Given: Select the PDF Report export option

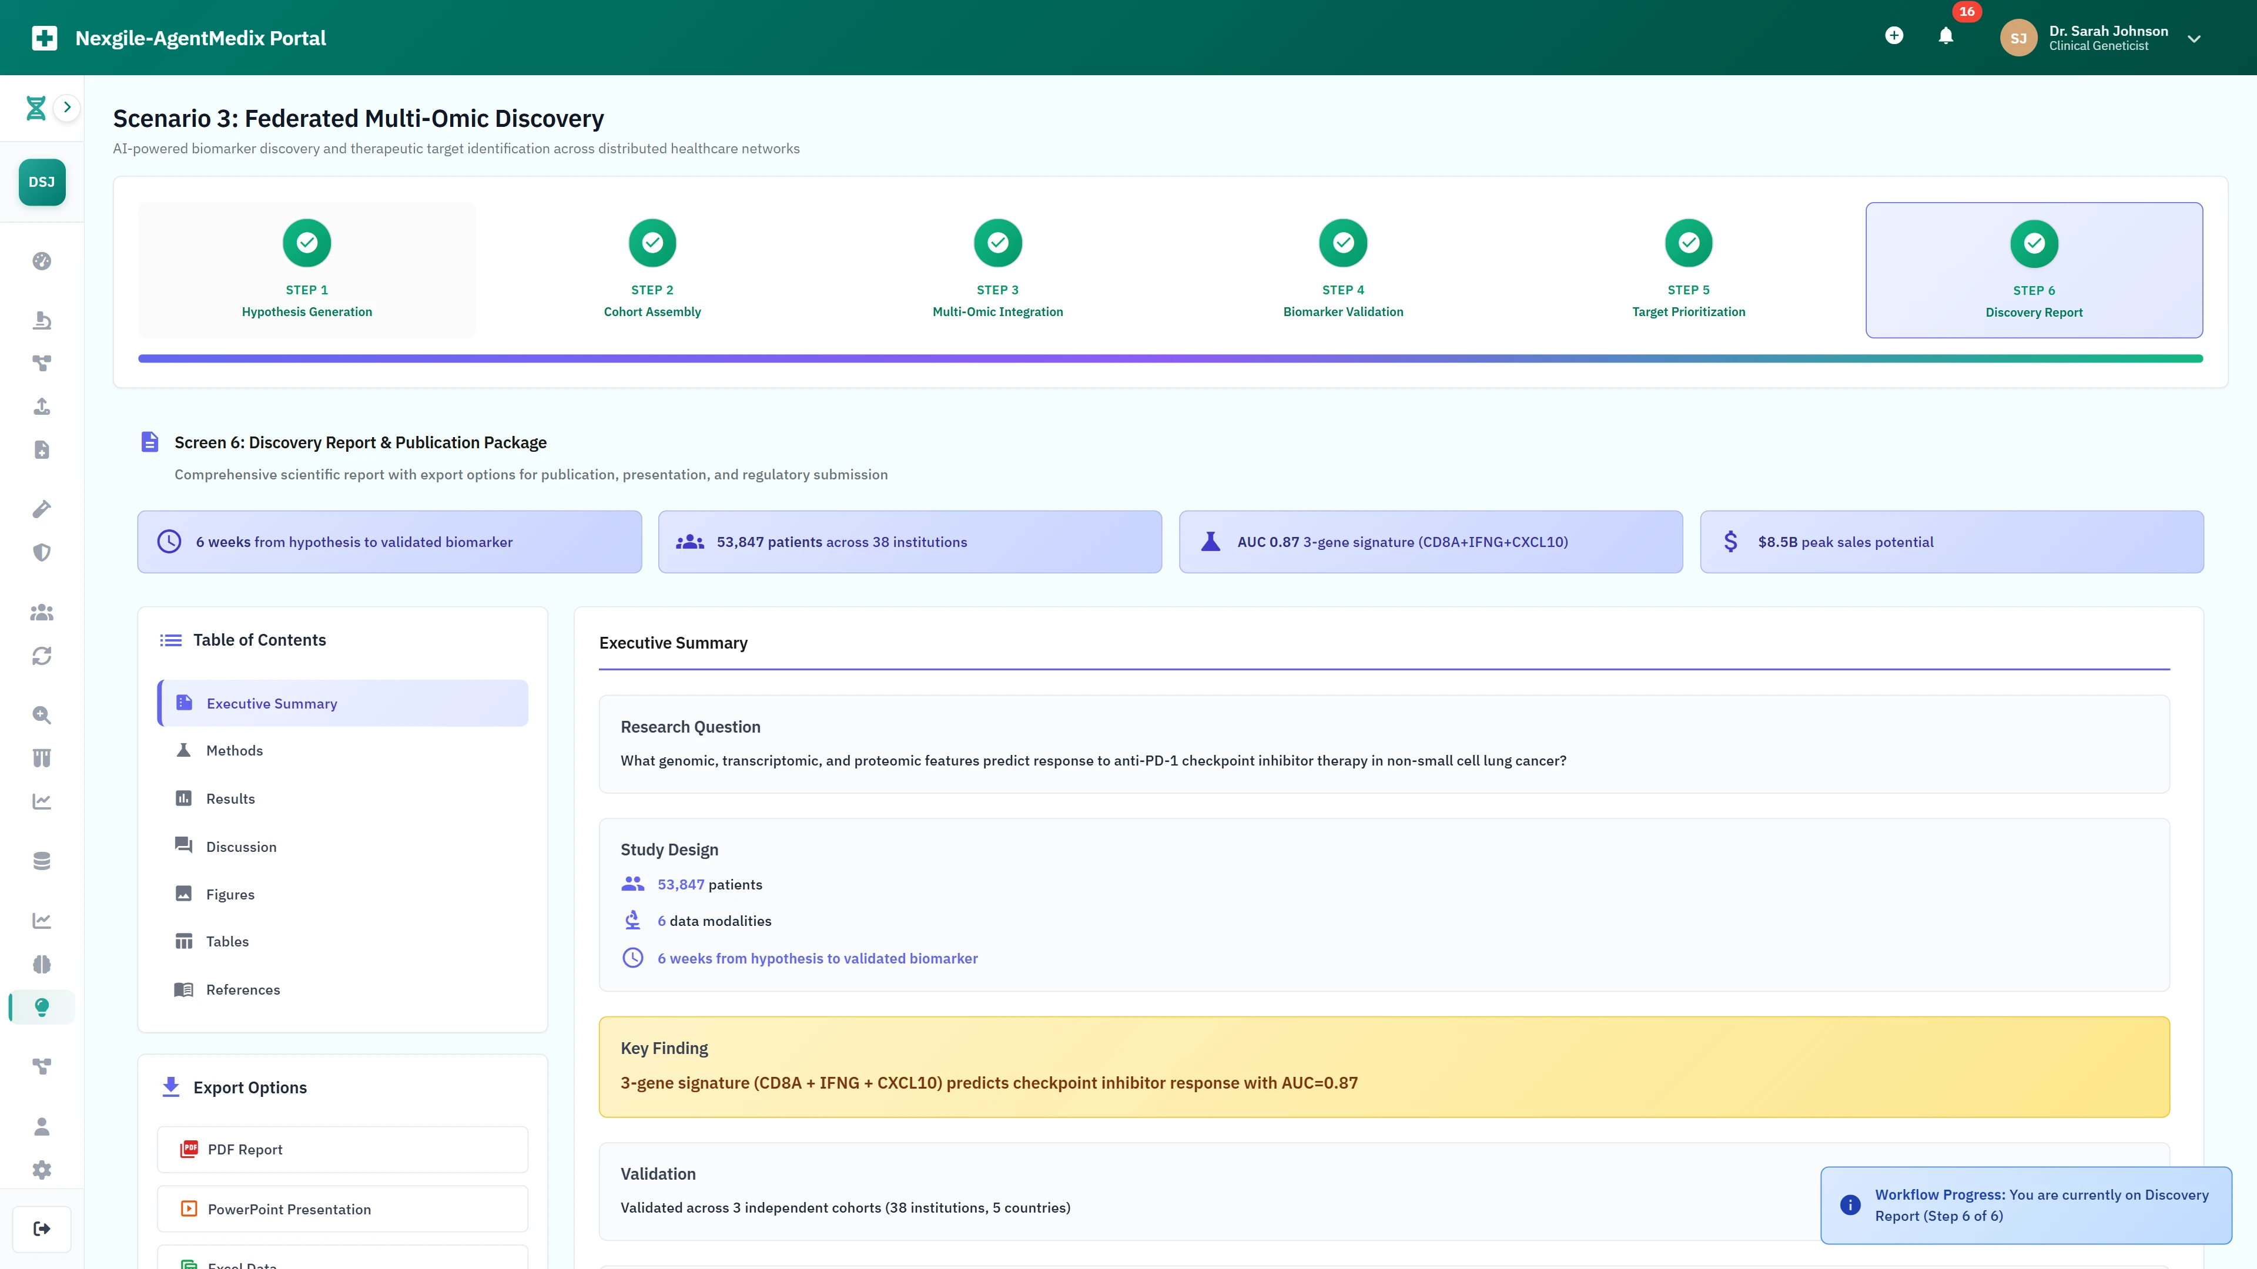Looking at the screenshot, I should (341, 1149).
